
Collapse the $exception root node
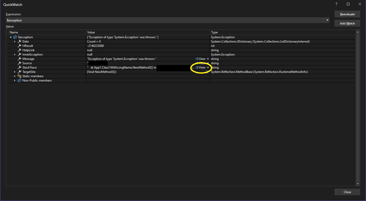point(11,37)
